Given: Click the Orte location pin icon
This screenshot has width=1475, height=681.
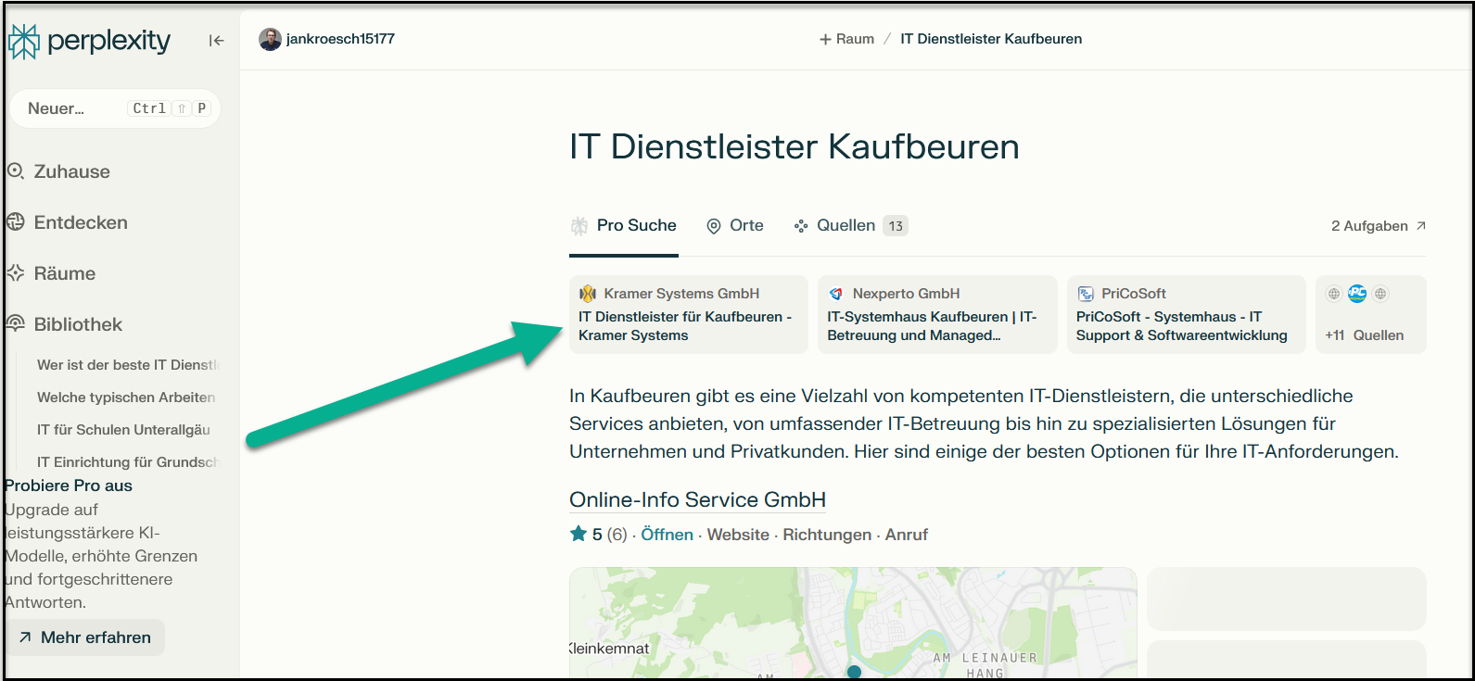Looking at the screenshot, I should [x=714, y=226].
